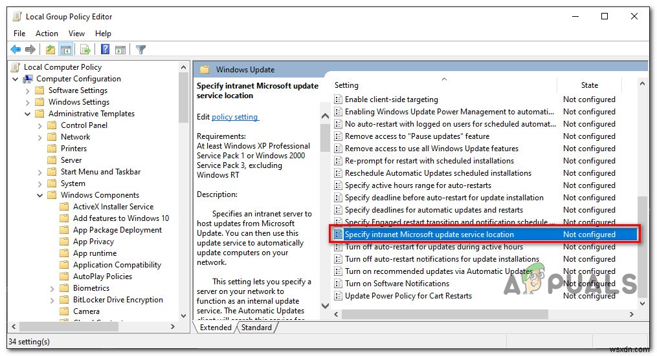Viewport: 657px width, 356px height.
Task: Expand the System node
Action: [39, 183]
